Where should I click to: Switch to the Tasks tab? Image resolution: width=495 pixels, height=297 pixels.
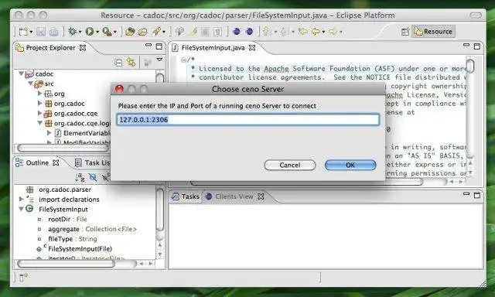pyautogui.click(x=186, y=196)
